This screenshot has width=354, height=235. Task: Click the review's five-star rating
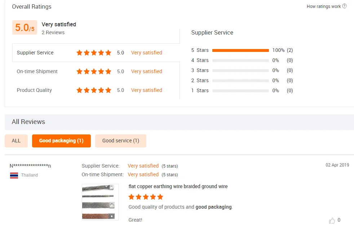pos(146,197)
